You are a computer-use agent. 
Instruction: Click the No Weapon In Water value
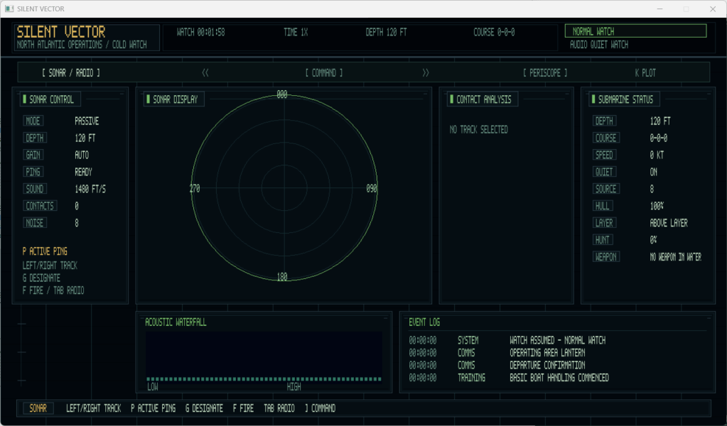[675, 257]
